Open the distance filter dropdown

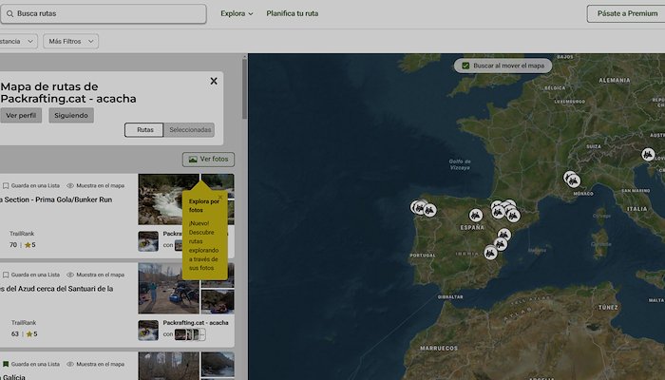click(17, 42)
